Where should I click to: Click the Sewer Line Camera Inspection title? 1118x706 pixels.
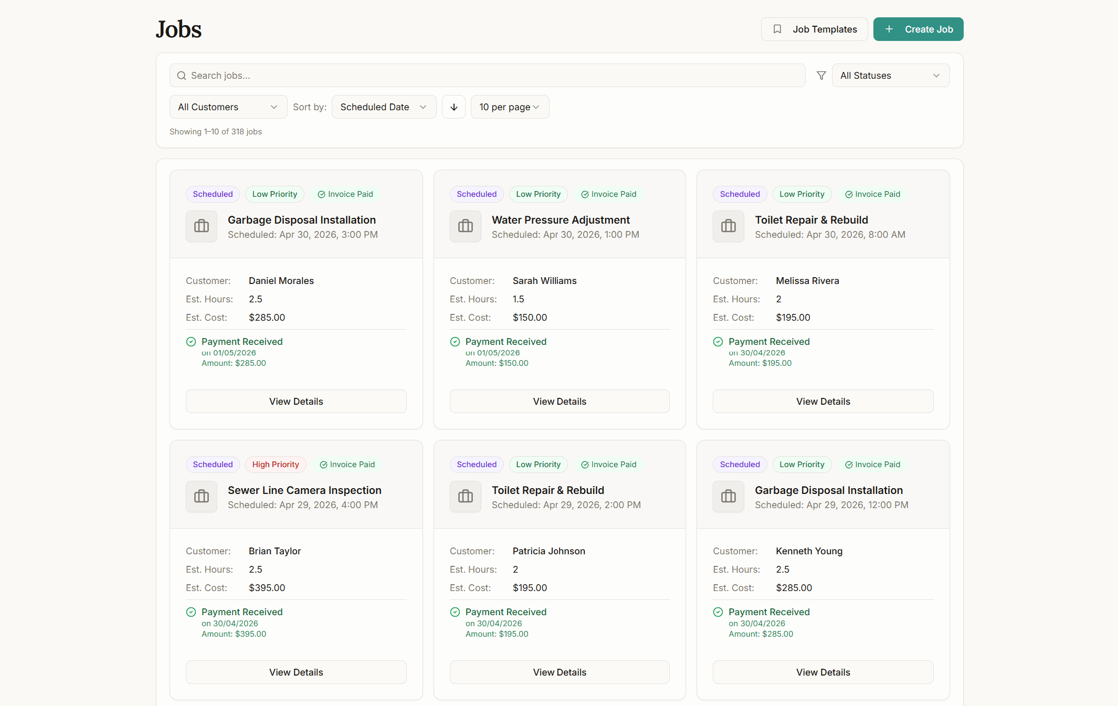[x=304, y=490]
